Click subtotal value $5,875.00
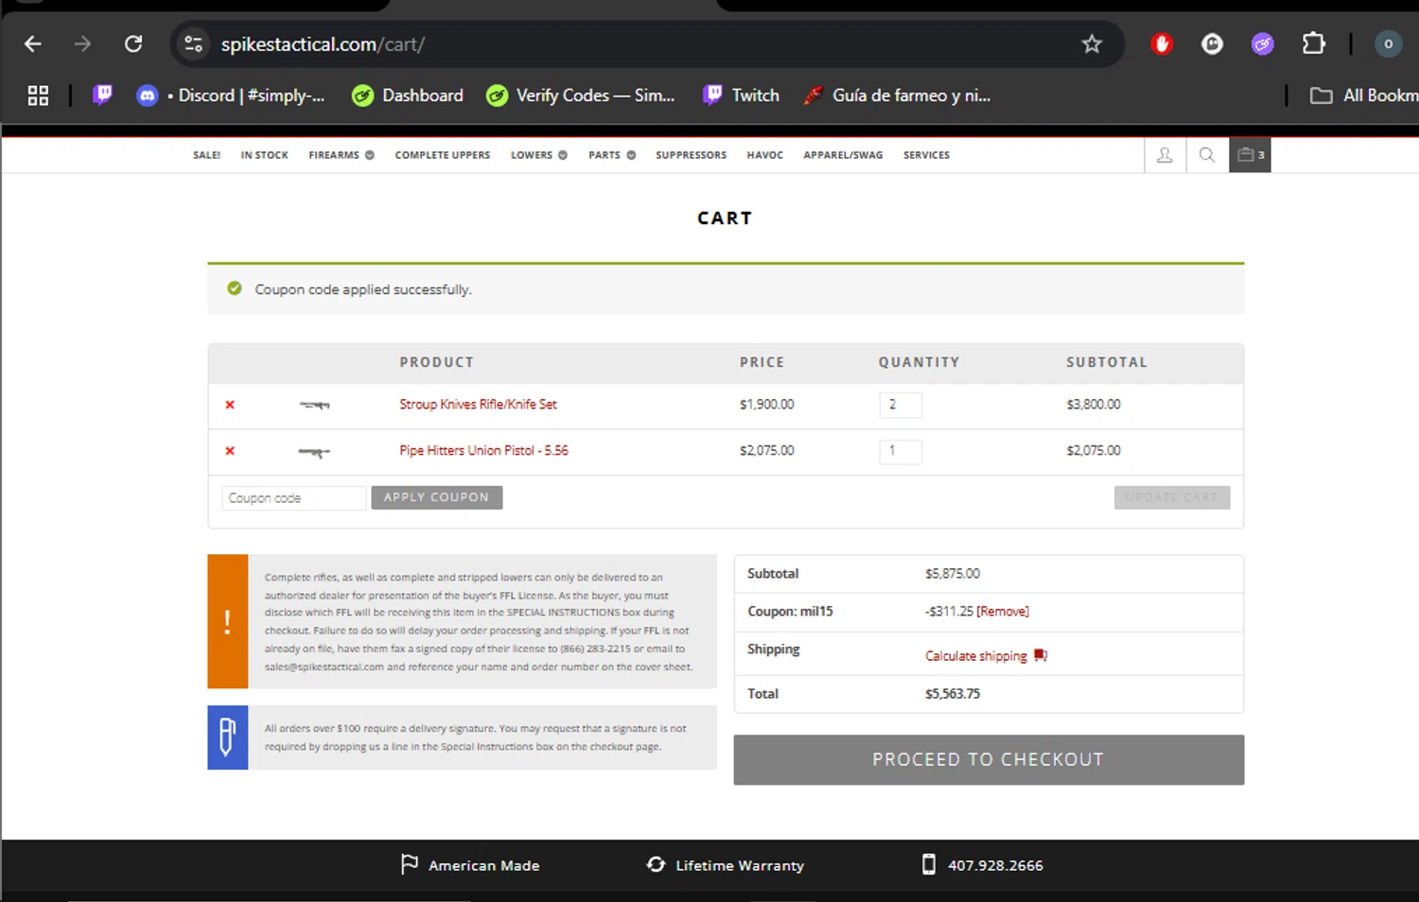This screenshot has width=1419, height=902. [953, 574]
